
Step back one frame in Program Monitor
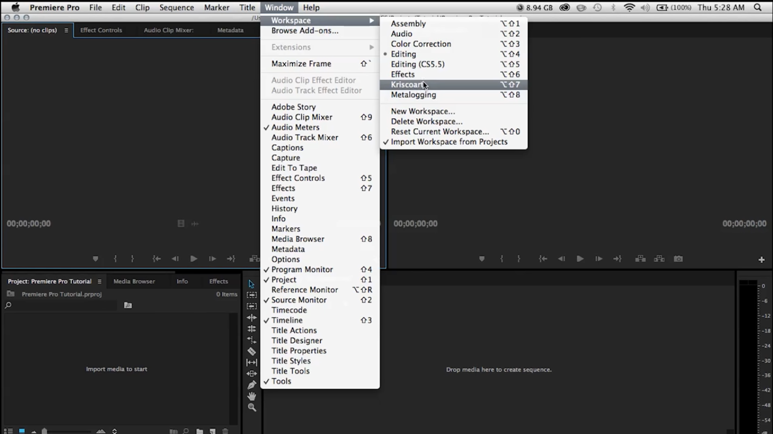pyautogui.click(x=561, y=259)
